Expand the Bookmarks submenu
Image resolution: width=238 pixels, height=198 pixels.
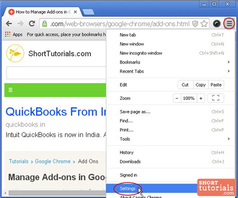coord(171,62)
